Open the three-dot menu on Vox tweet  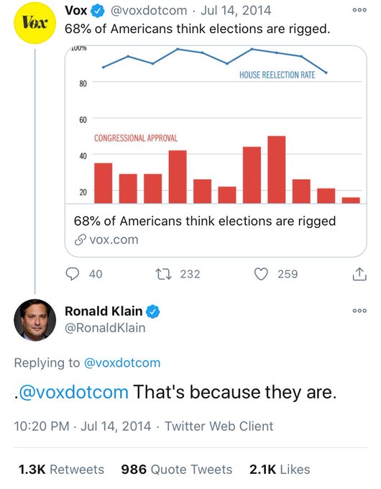[x=359, y=10]
